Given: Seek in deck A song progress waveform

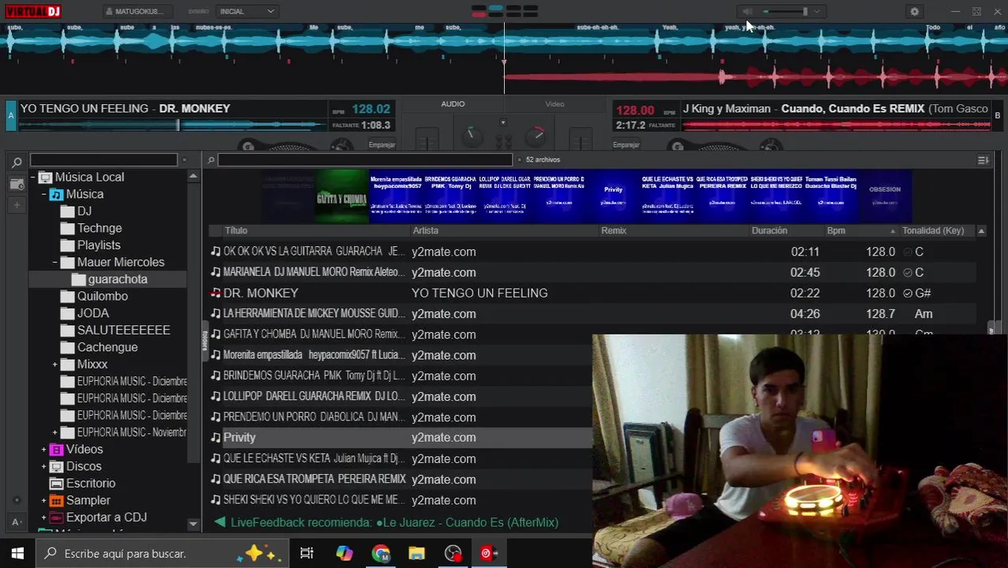Looking at the screenshot, I should (173, 125).
